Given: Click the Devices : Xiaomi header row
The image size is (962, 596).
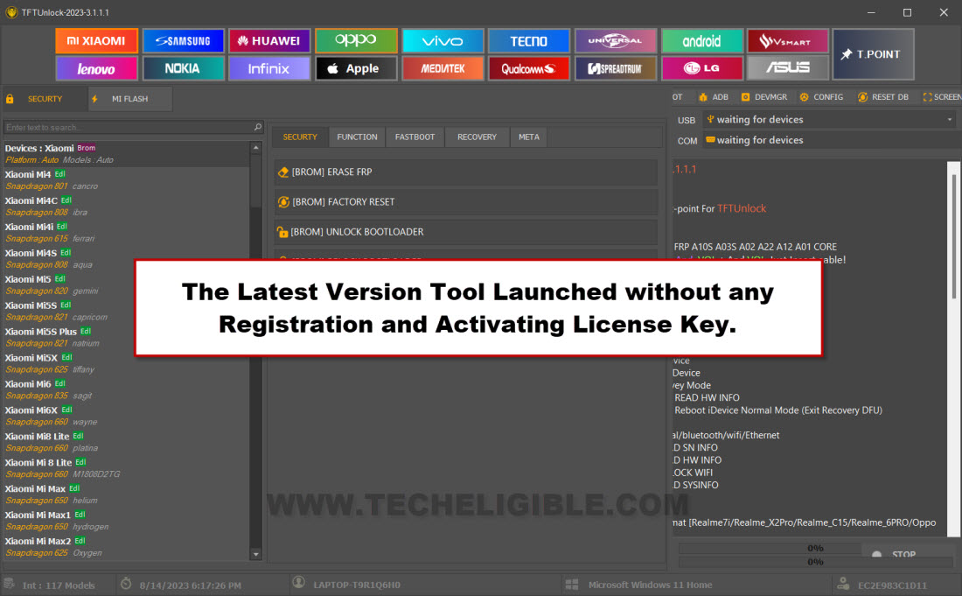Looking at the screenshot, I should 126,153.
